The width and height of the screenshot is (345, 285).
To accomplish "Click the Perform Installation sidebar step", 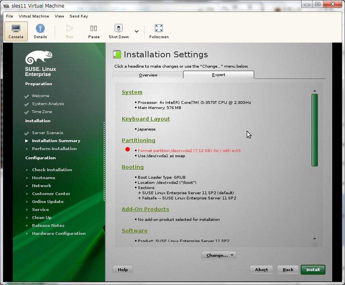I will click(x=54, y=149).
